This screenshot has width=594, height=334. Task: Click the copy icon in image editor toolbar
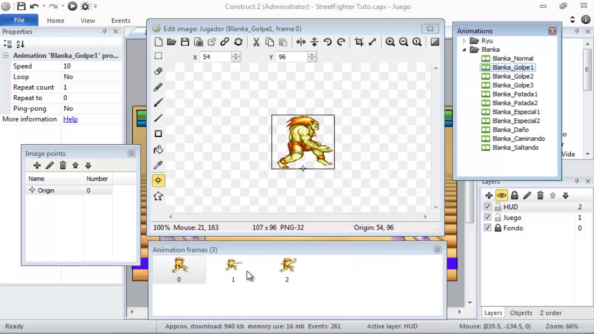pos(269,42)
